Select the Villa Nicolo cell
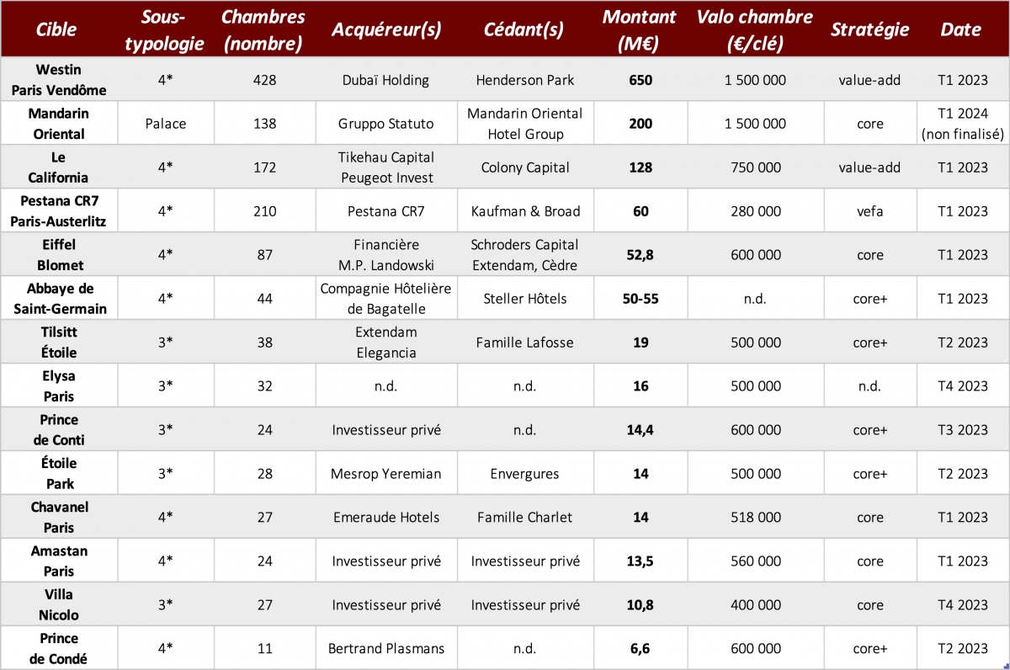 (x=57, y=605)
